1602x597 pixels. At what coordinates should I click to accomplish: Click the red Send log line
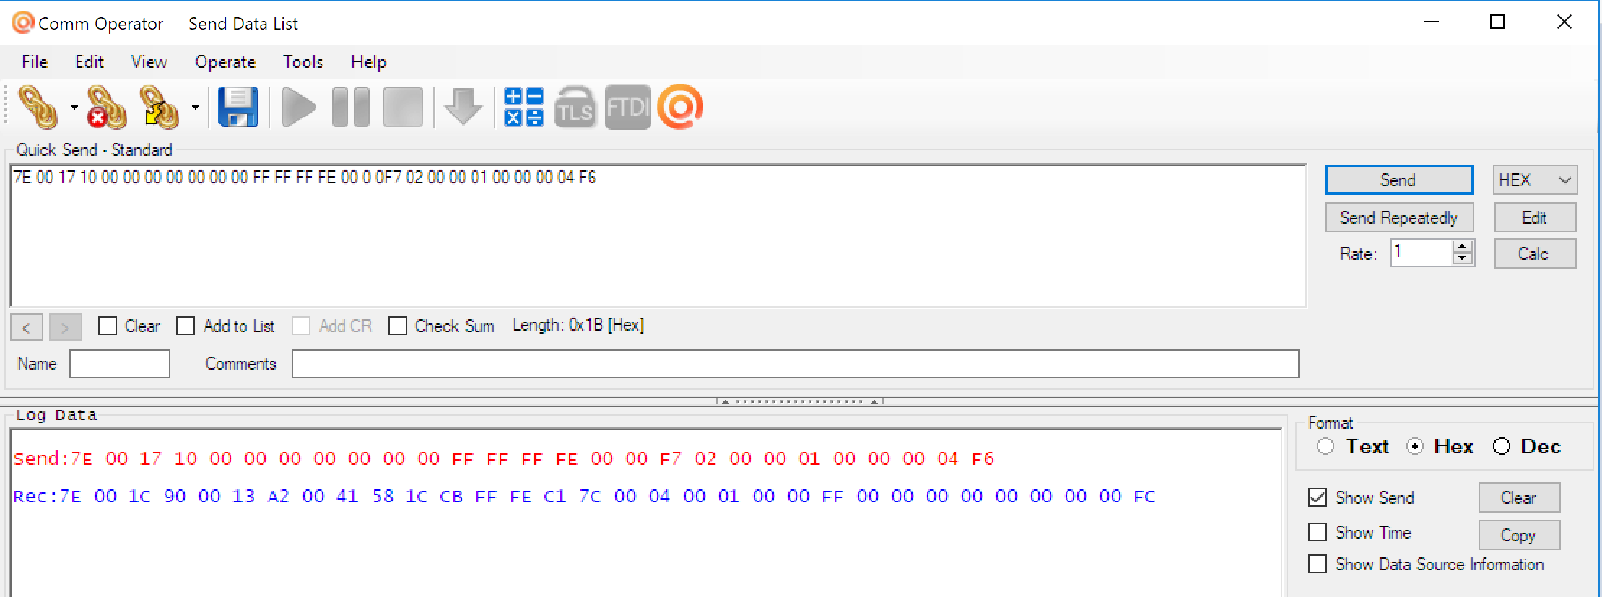pos(504,458)
